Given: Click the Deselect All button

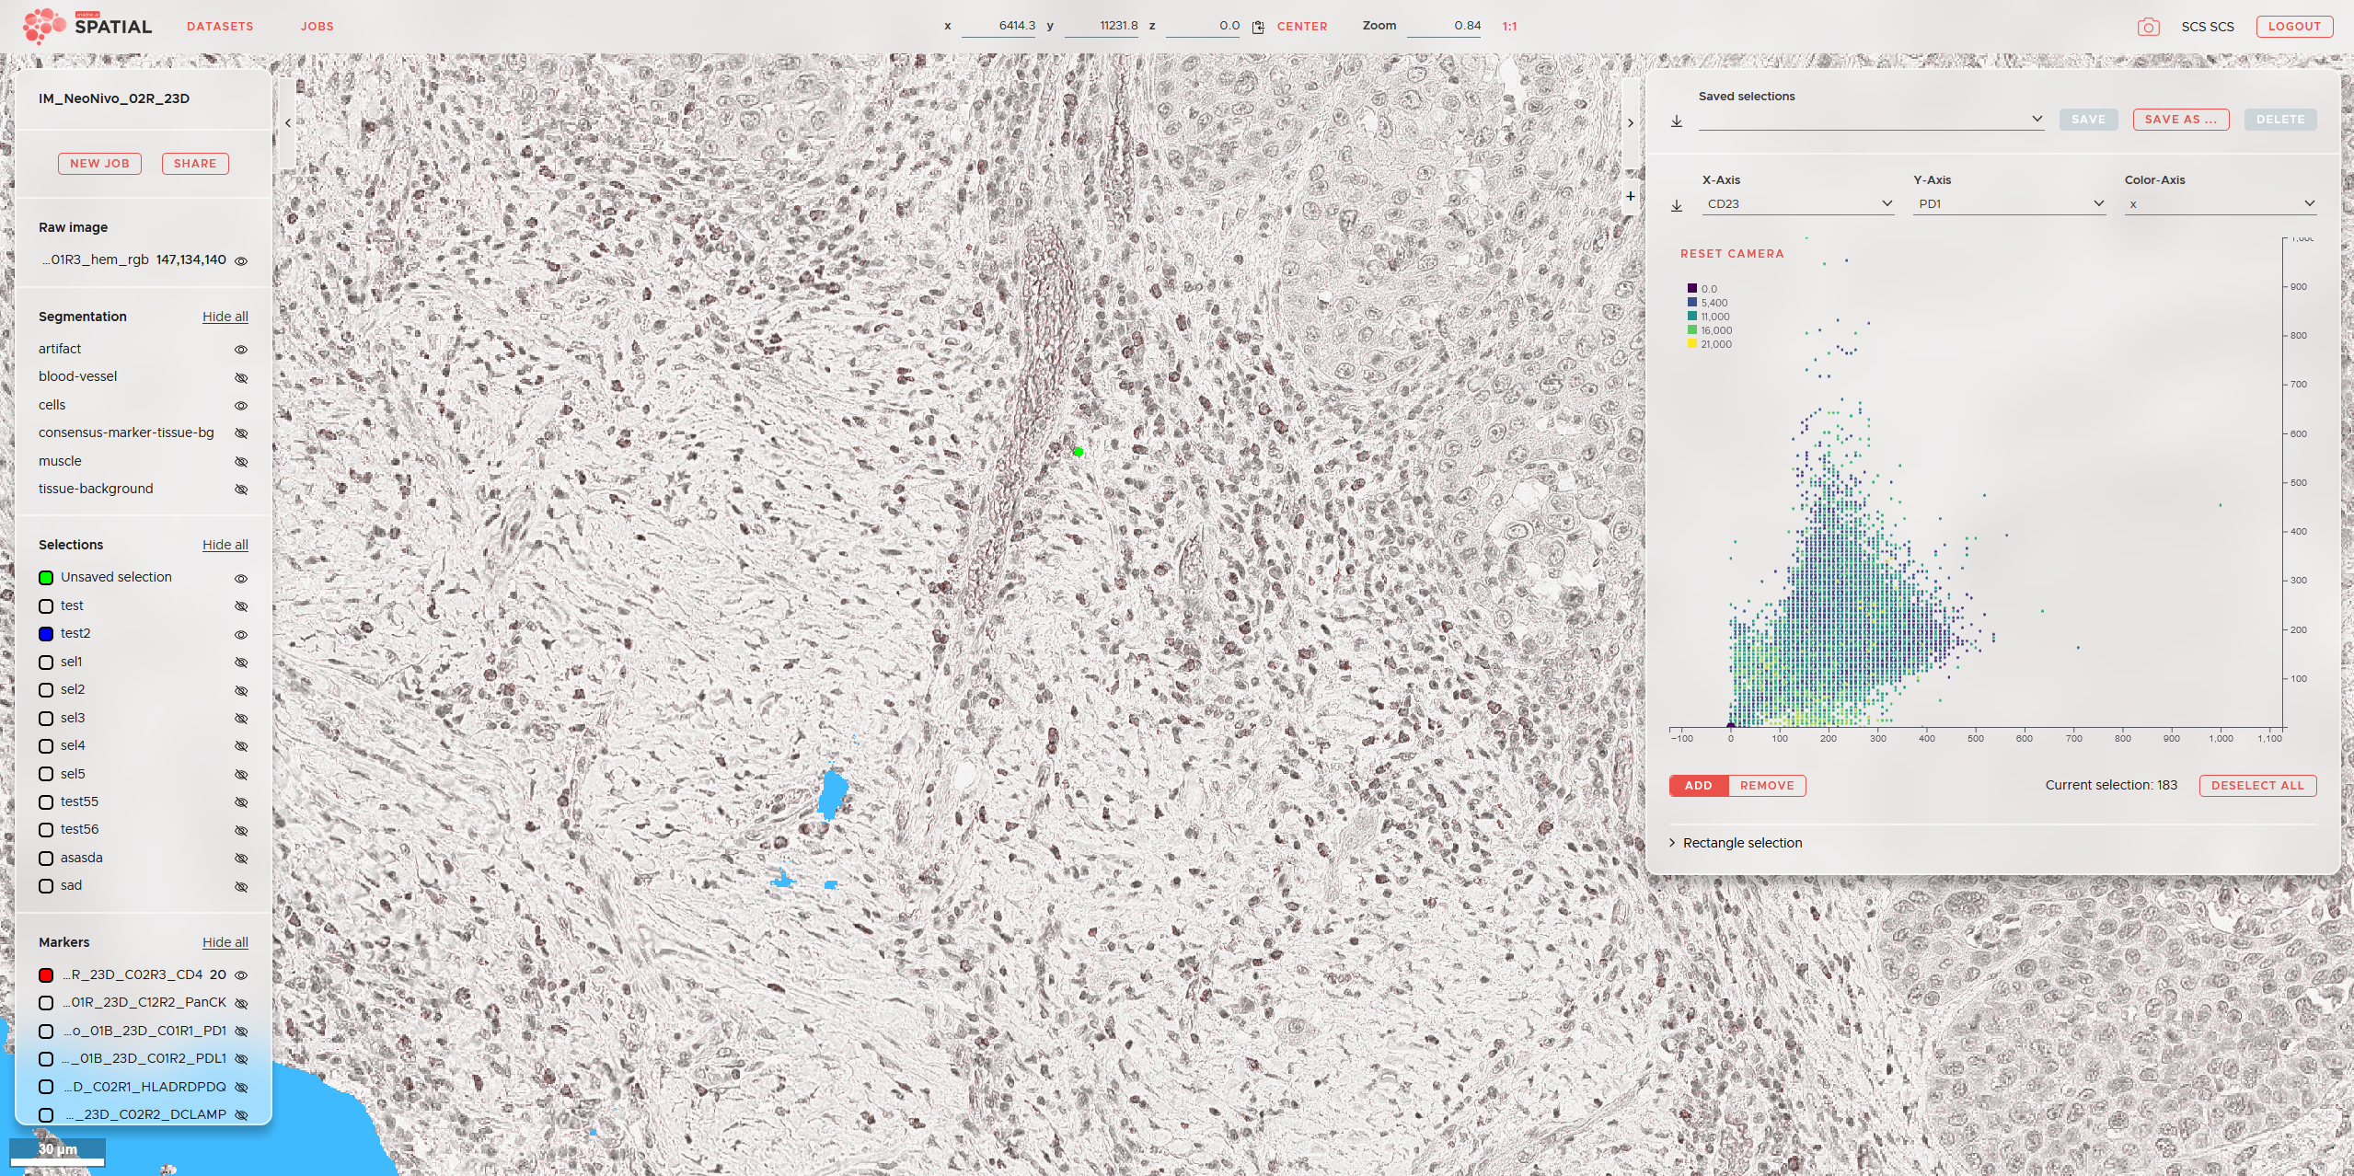Looking at the screenshot, I should coord(2257,786).
